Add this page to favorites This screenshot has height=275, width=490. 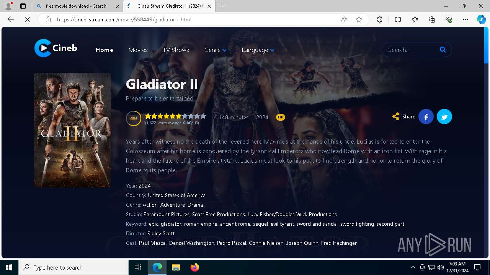coord(359,19)
